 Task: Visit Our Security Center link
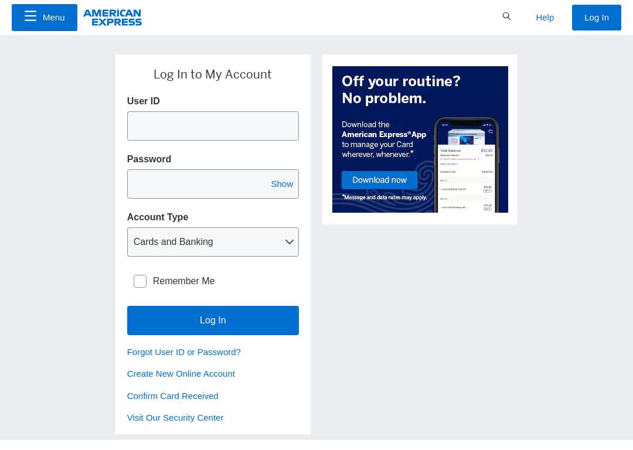pos(175,418)
